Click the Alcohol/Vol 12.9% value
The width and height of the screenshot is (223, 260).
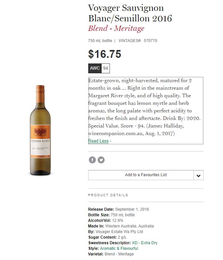click(x=118, y=221)
